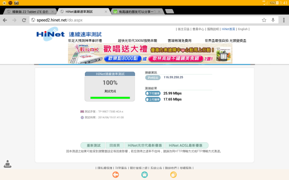Tap the browser forward arrow
Image resolution: width=289 pixels, height=180 pixels.
click(x=14, y=20)
